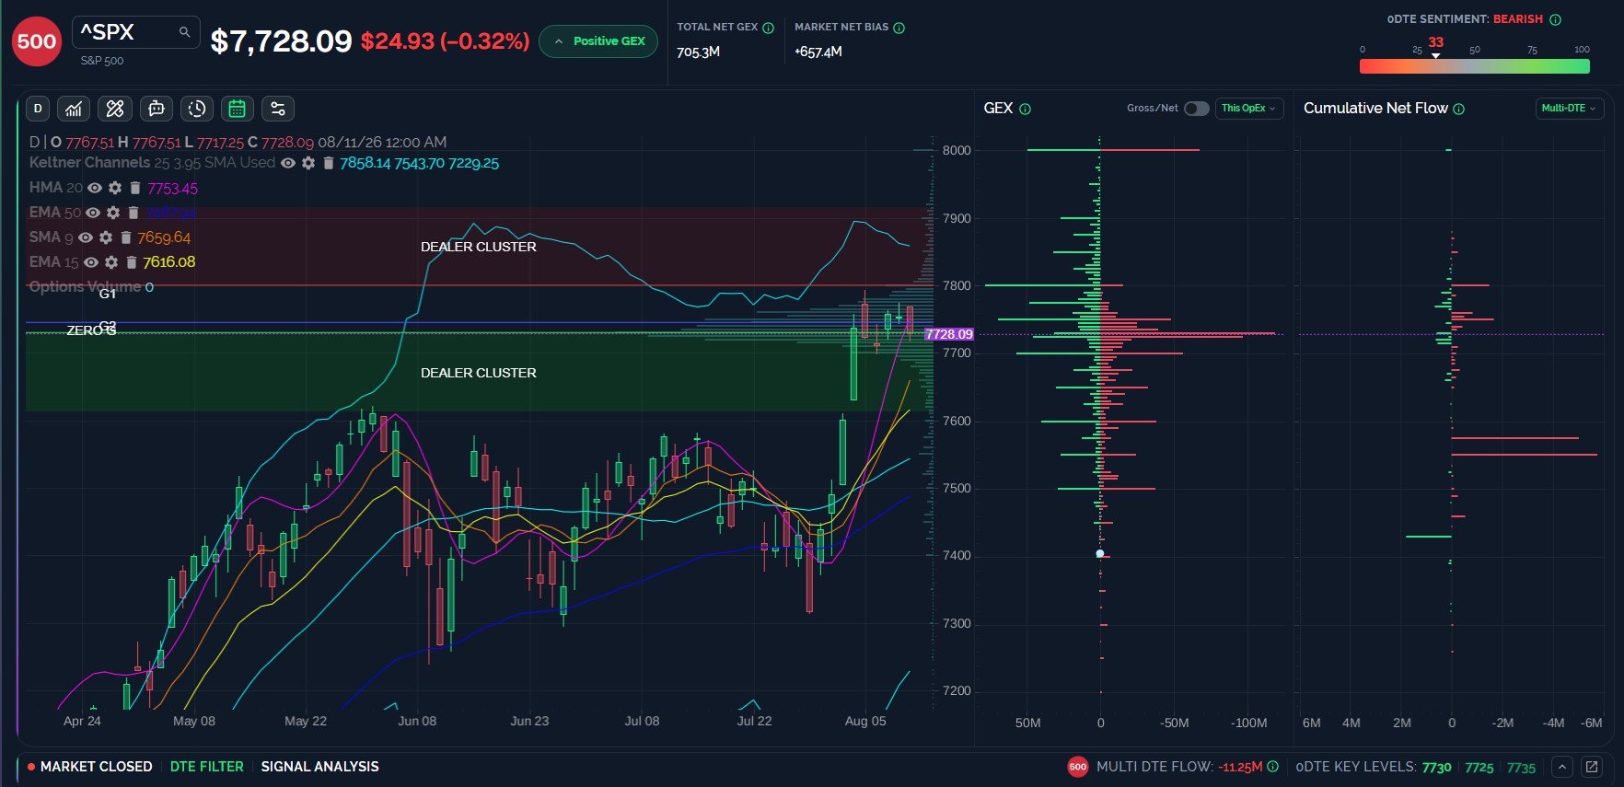Open the green calendar icon
The image size is (1624, 787).
pyautogui.click(x=237, y=109)
